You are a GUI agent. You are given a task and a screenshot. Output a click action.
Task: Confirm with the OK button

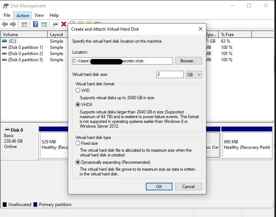click(159, 186)
